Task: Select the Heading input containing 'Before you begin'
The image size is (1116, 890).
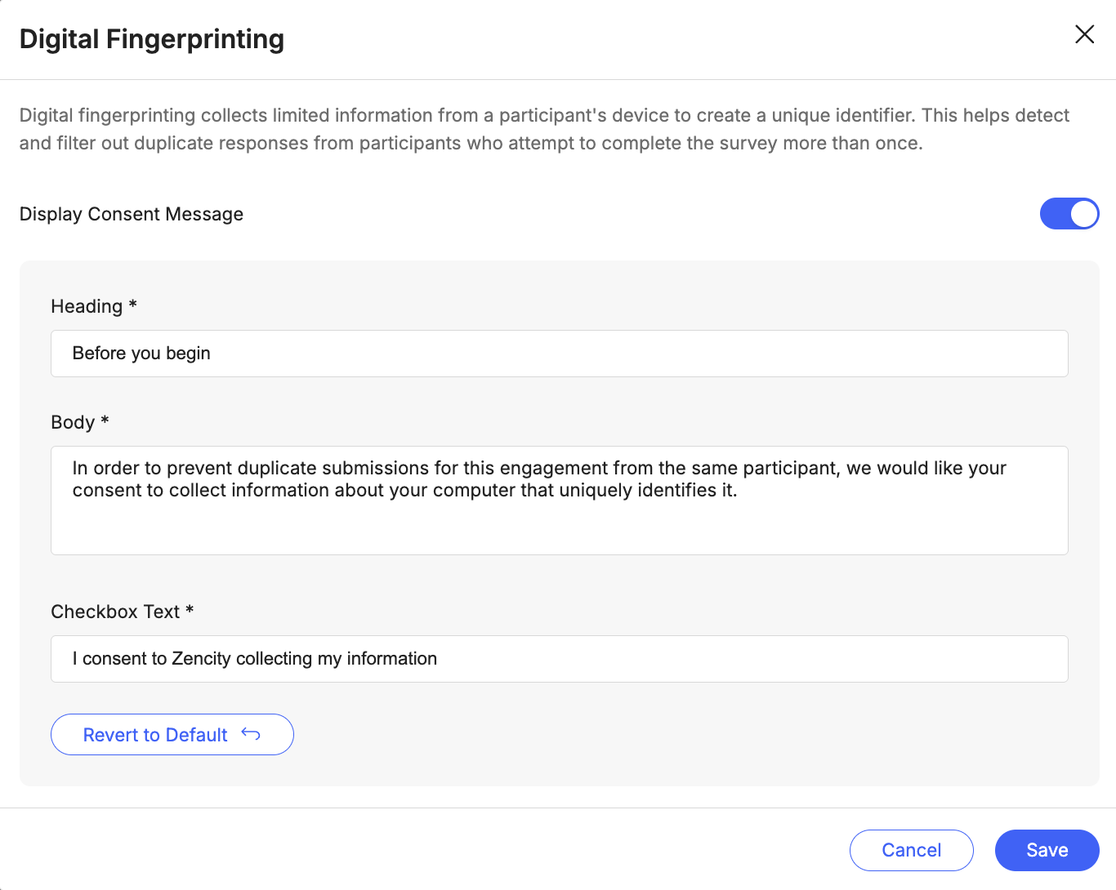Action: point(559,354)
